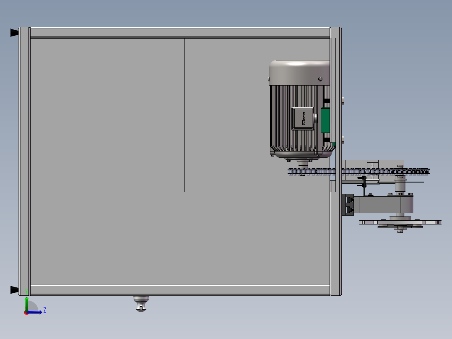The height and width of the screenshot is (339, 452).
Task: Select the lower hex bolt on right profile
Action: 343,140
